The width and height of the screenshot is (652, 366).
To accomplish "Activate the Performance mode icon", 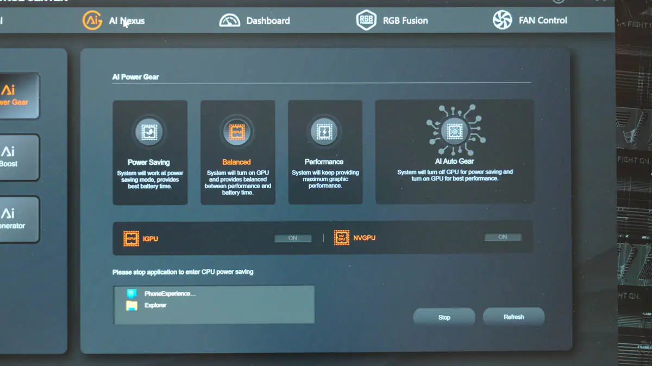I will (324, 132).
